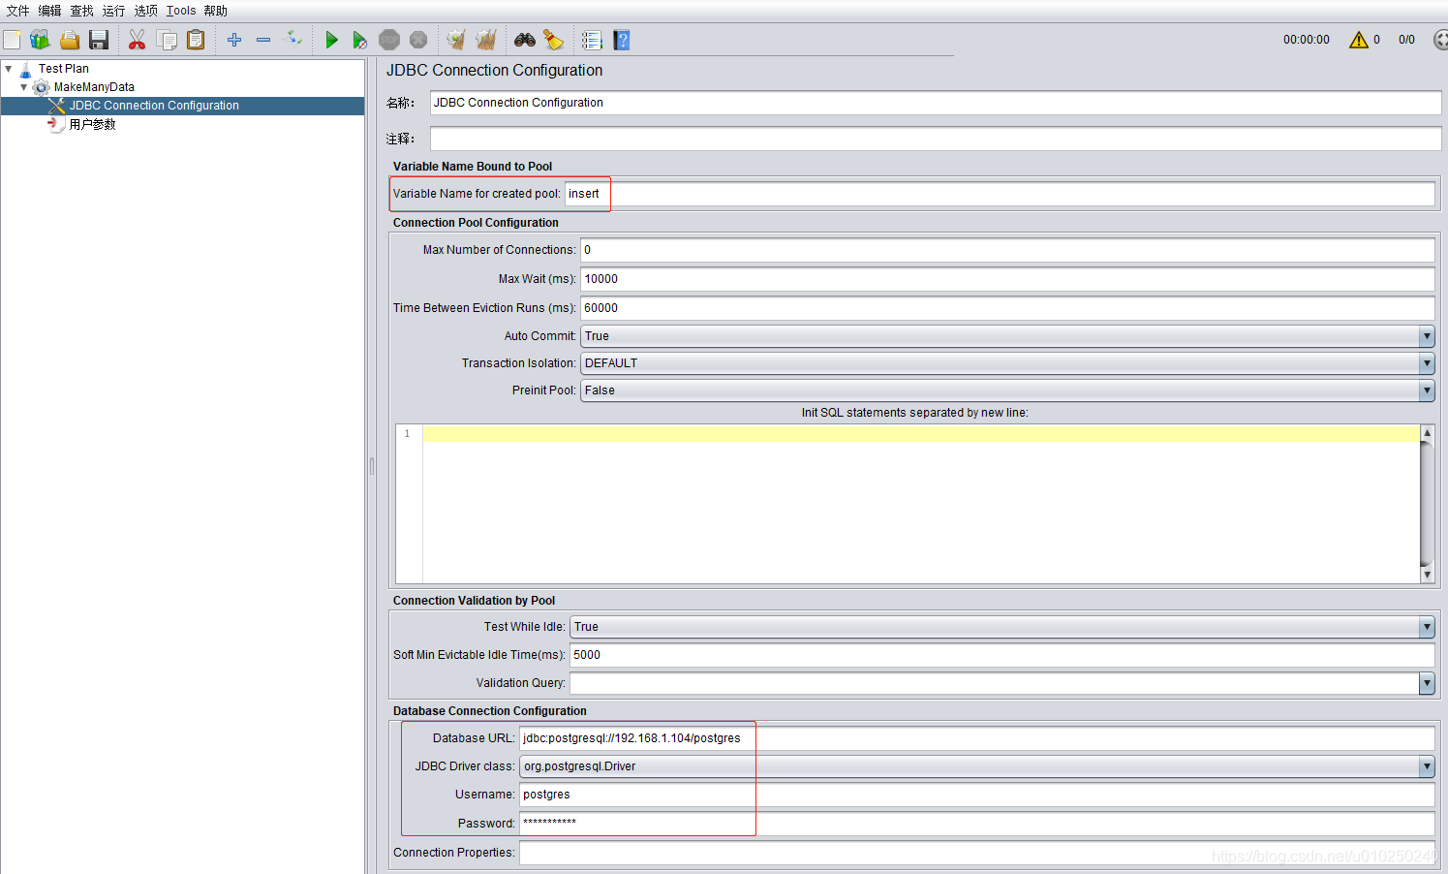This screenshot has height=874, width=1448.
Task: Open the Preinit Pool dropdown
Action: click(x=1427, y=390)
